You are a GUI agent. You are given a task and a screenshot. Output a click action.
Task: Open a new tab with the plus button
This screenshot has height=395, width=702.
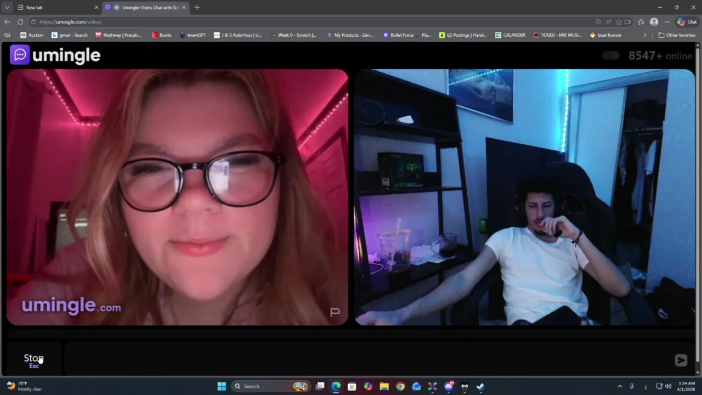coord(197,7)
